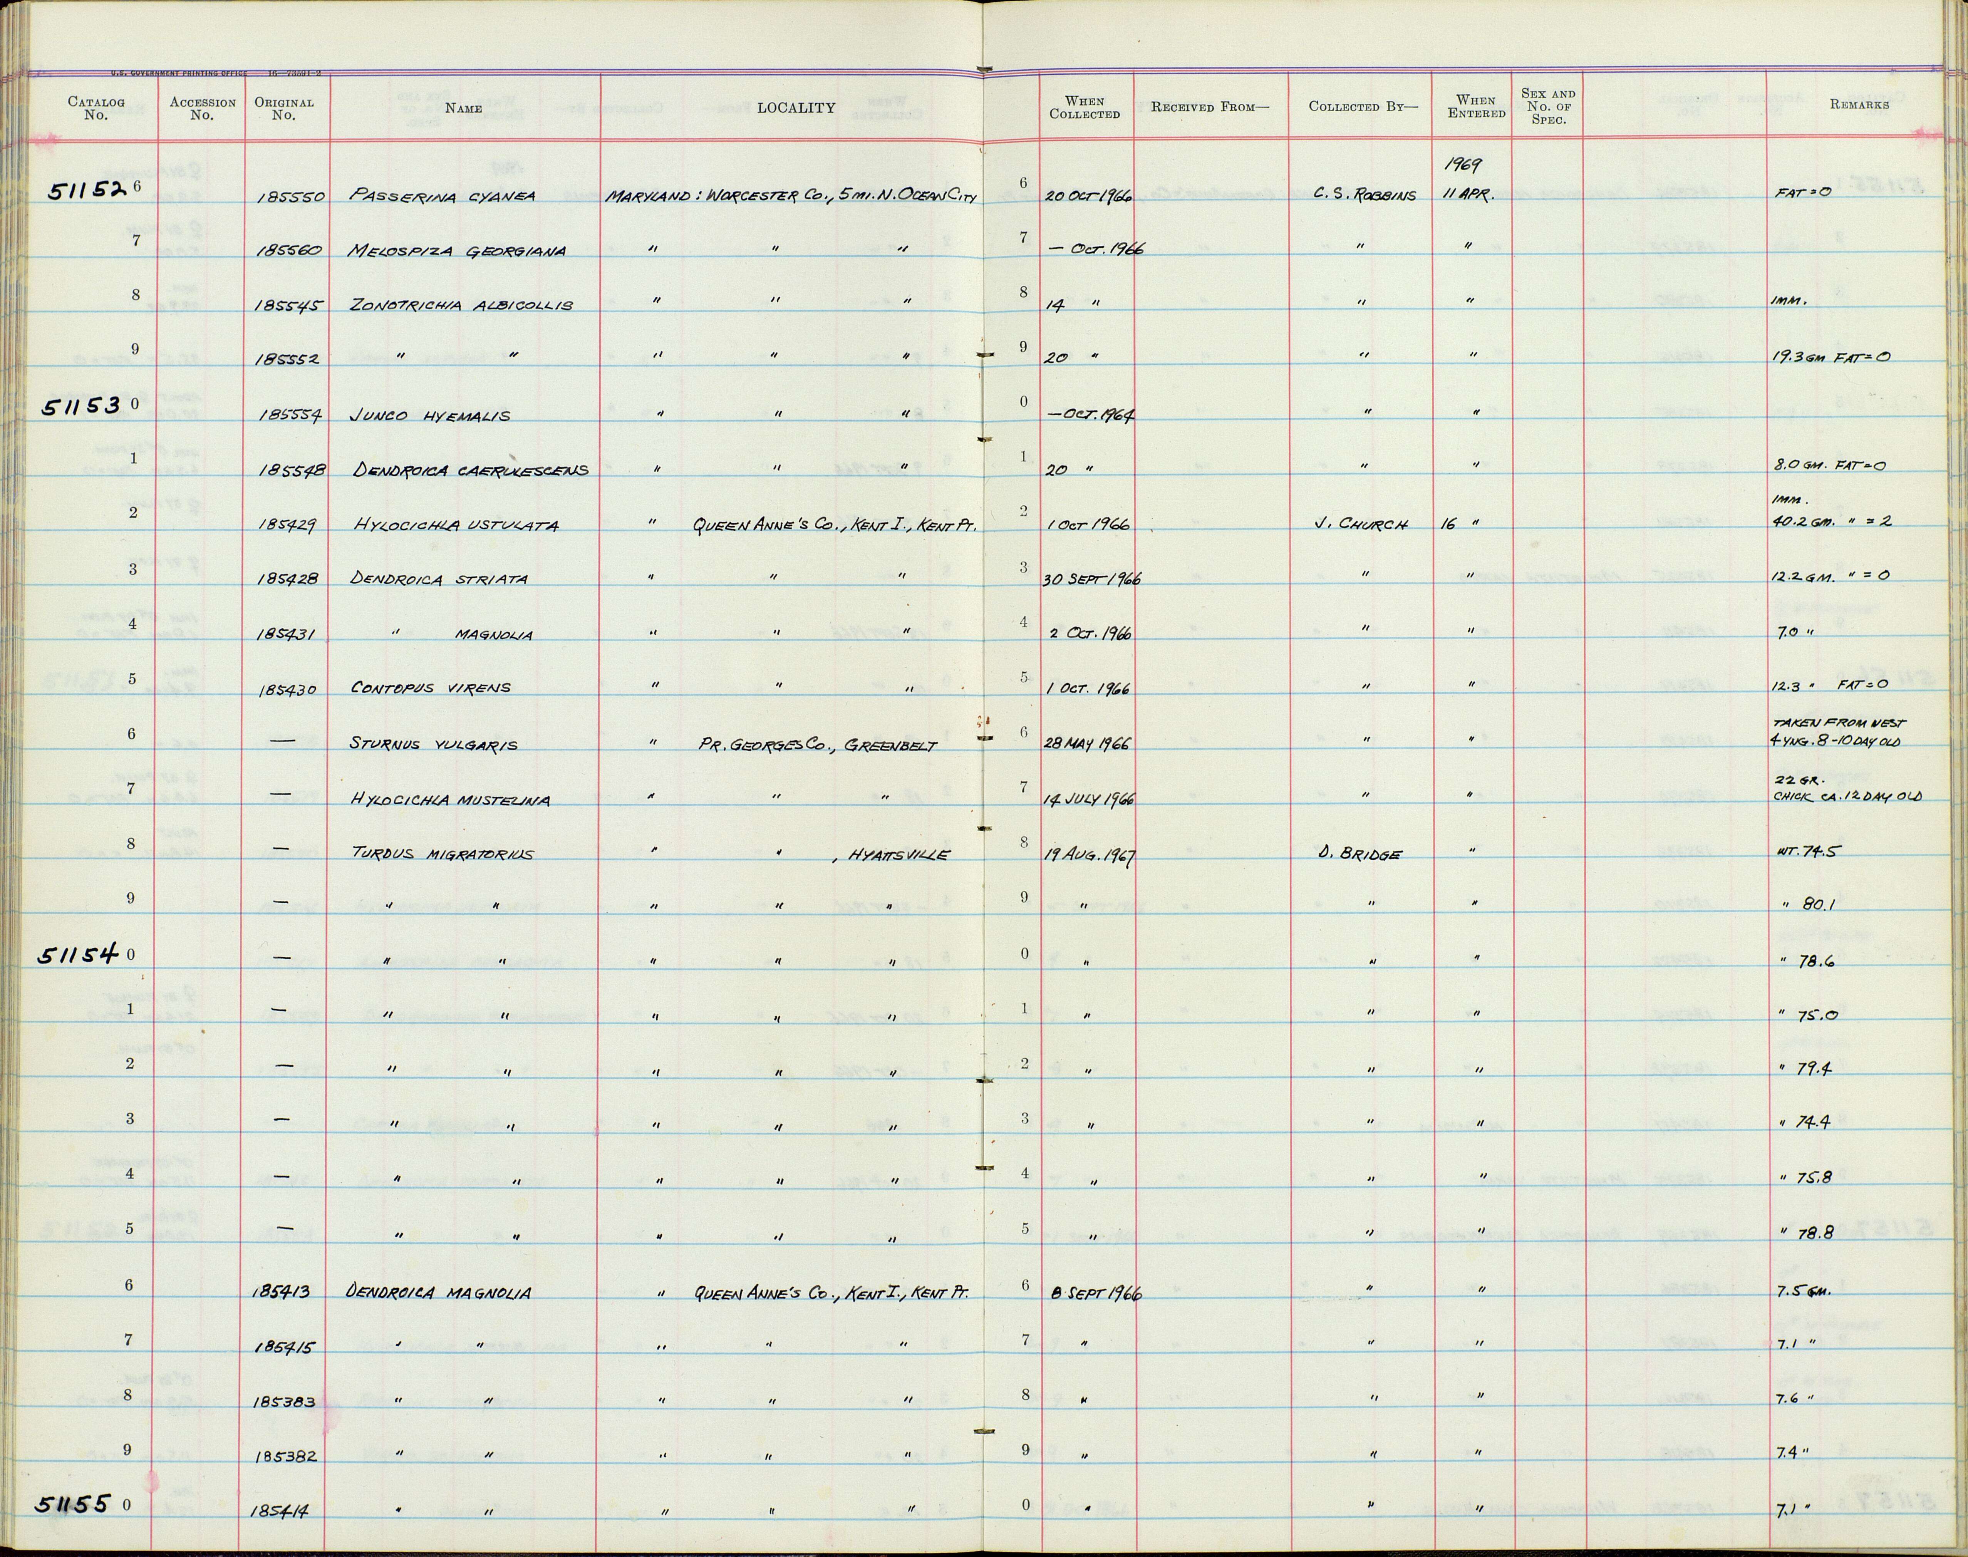
Task: Select the name Dendroica striata
Action: [x=439, y=580]
